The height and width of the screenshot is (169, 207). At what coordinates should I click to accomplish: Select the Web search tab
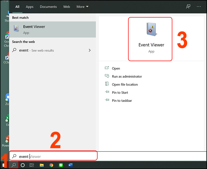tap(67, 7)
